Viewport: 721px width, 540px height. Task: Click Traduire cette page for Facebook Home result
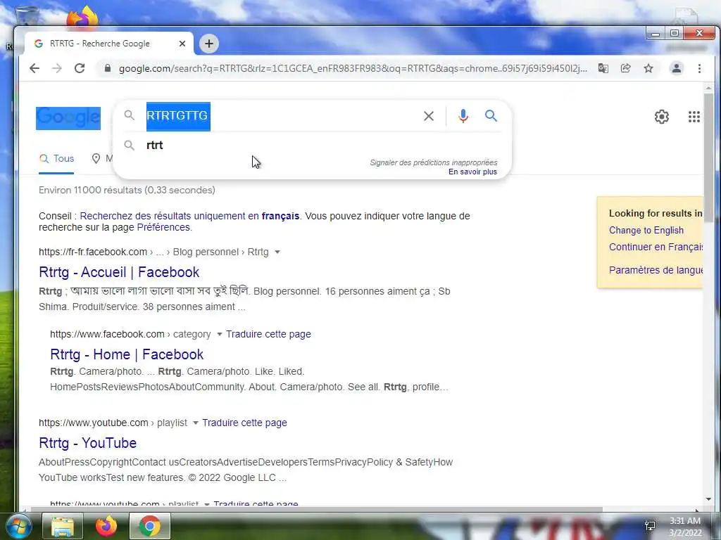(268, 334)
